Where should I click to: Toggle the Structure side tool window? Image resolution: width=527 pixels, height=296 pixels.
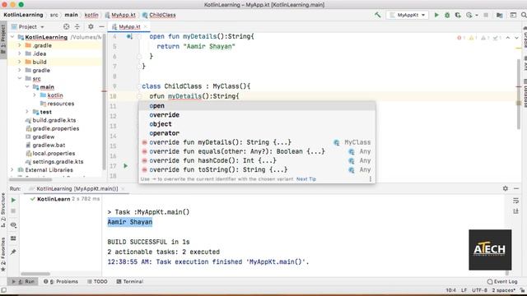3,210
